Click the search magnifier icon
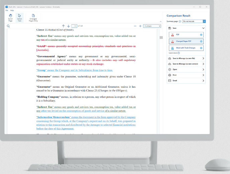The width and height of the screenshot is (230, 174). (x=8, y=26)
